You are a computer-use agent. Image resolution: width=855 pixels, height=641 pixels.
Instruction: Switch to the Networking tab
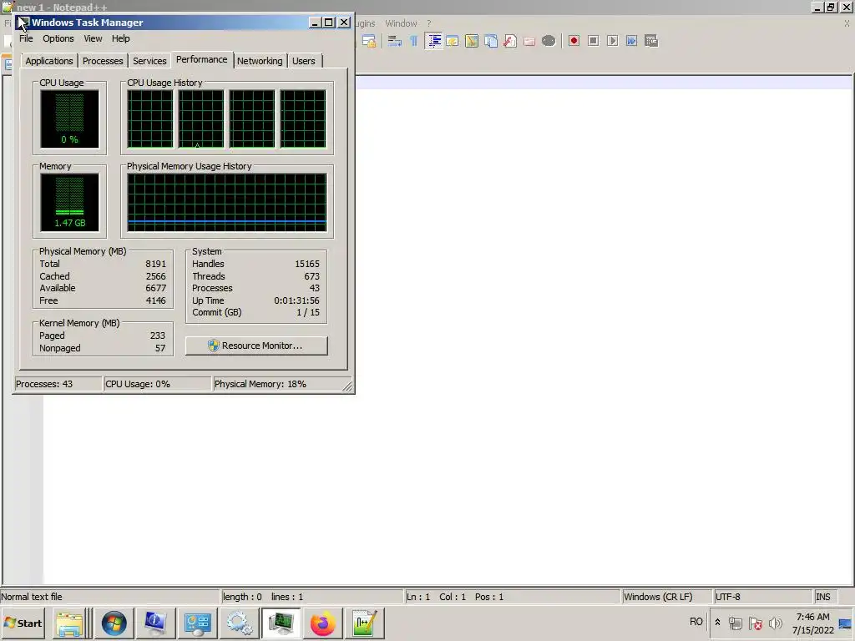point(260,61)
